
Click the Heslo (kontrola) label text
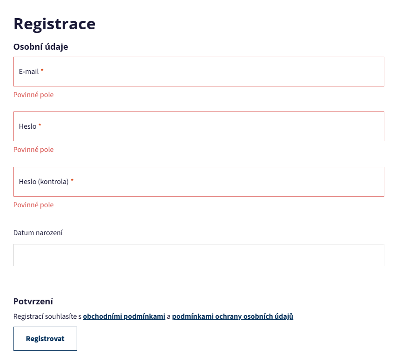point(44,182)
